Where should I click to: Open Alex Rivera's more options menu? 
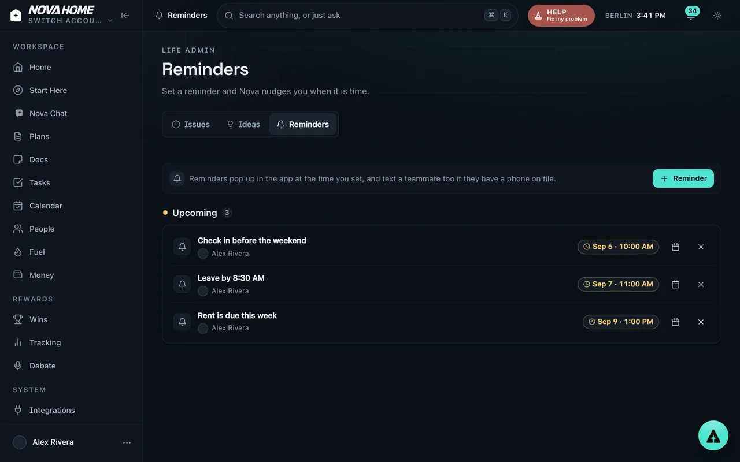point(127,442)
